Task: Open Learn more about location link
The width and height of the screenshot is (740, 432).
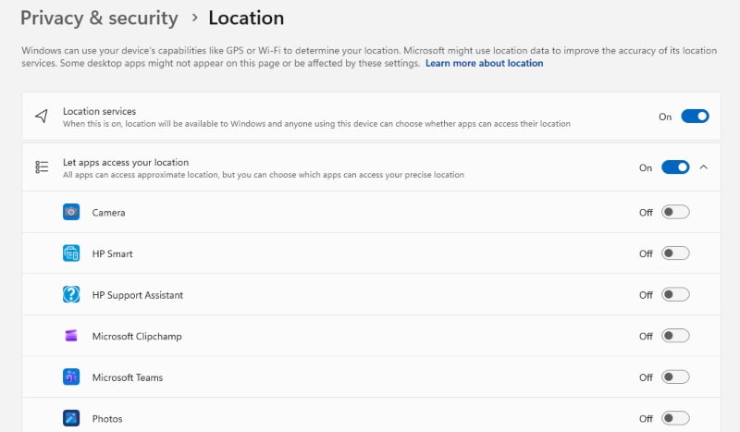Action: [484, 64]
